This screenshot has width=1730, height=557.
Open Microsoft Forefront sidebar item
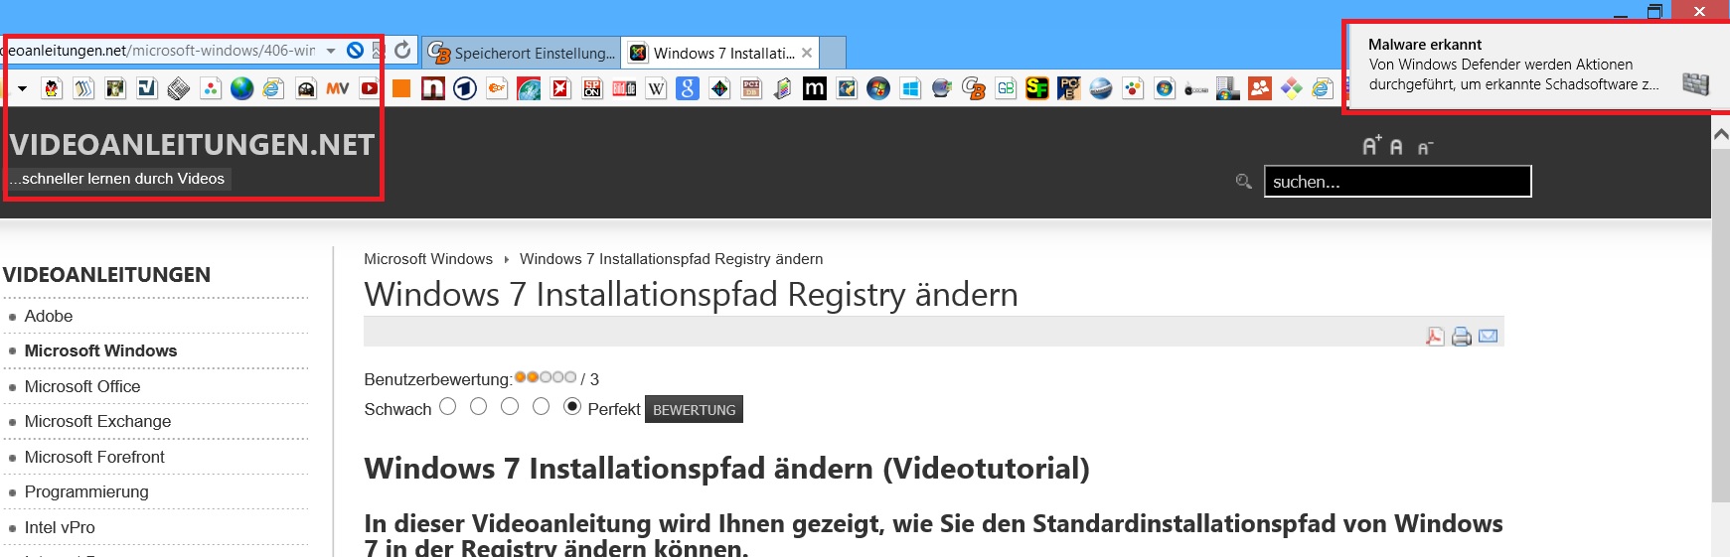tap(94, 457)
